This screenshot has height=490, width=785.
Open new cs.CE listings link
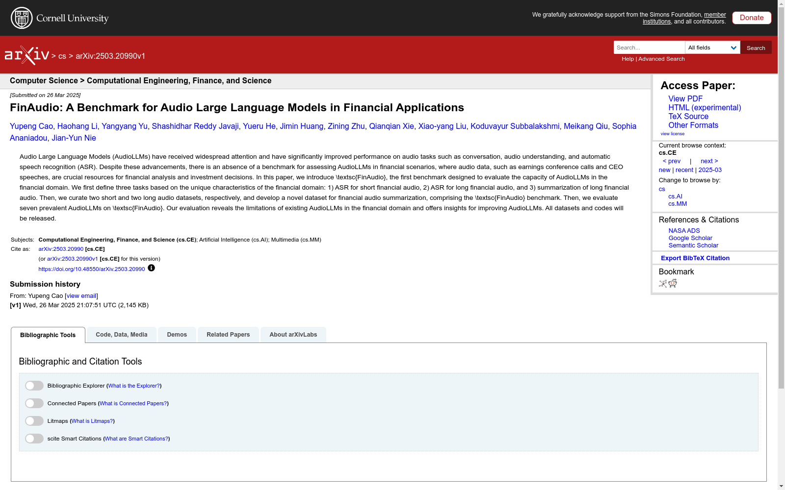pos(664,170)
